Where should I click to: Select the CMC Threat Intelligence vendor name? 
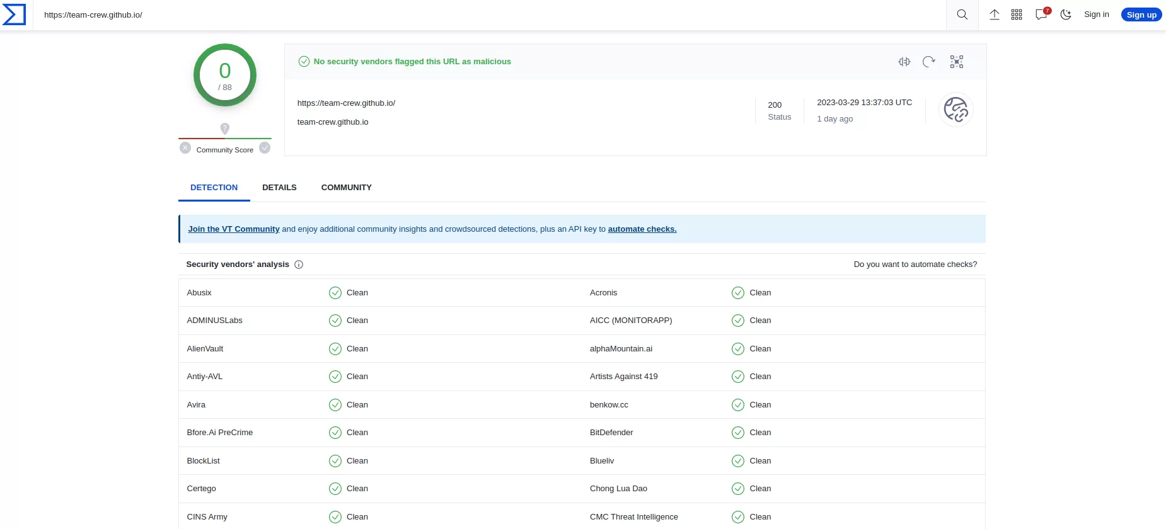(634, 517)
